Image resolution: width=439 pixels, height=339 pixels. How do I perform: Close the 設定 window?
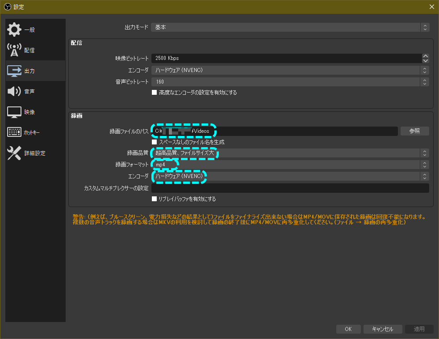432,7
